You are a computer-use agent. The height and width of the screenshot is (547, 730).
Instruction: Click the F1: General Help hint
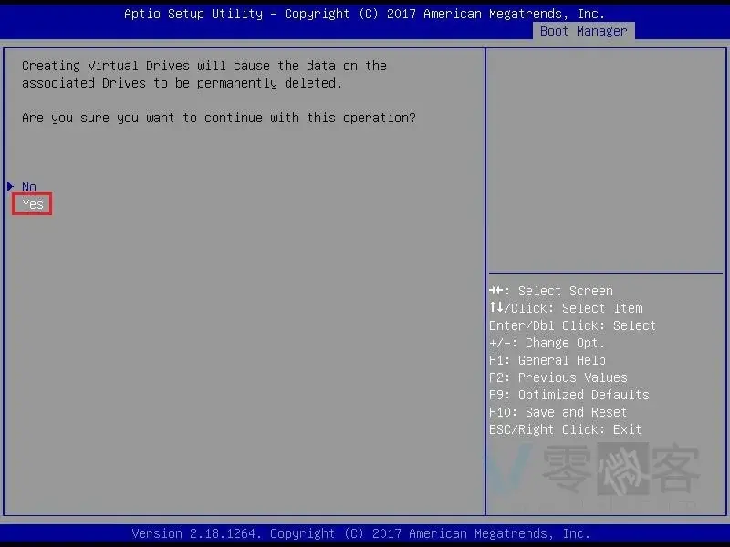(547, 360)
